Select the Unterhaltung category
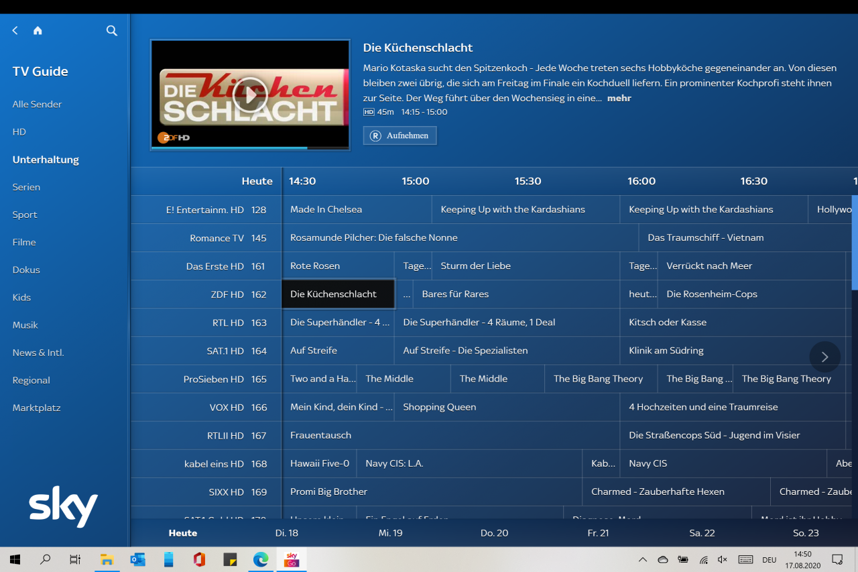858x572 pixels. click(46, 160)
